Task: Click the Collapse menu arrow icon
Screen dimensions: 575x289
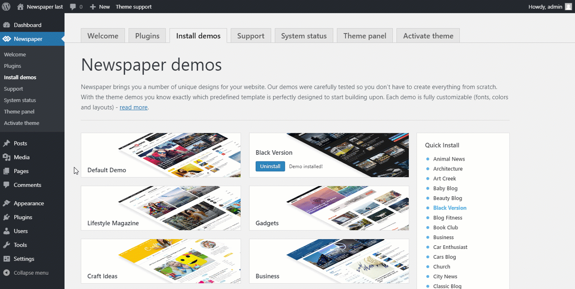Action: pos(7,272)
